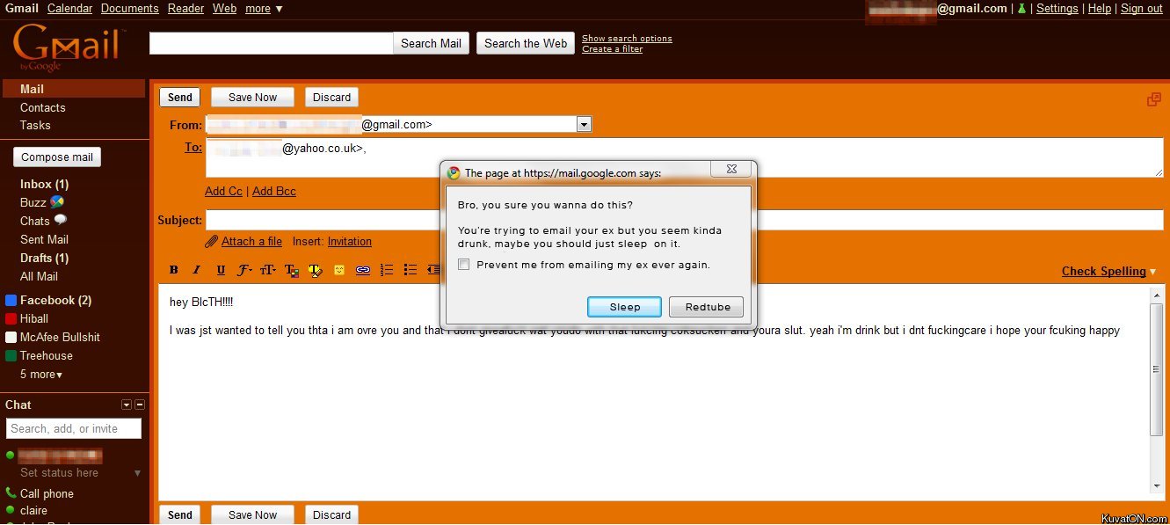Click the Add Bcc link
Screen dimensions: 1170x525
tap(274, 191)
